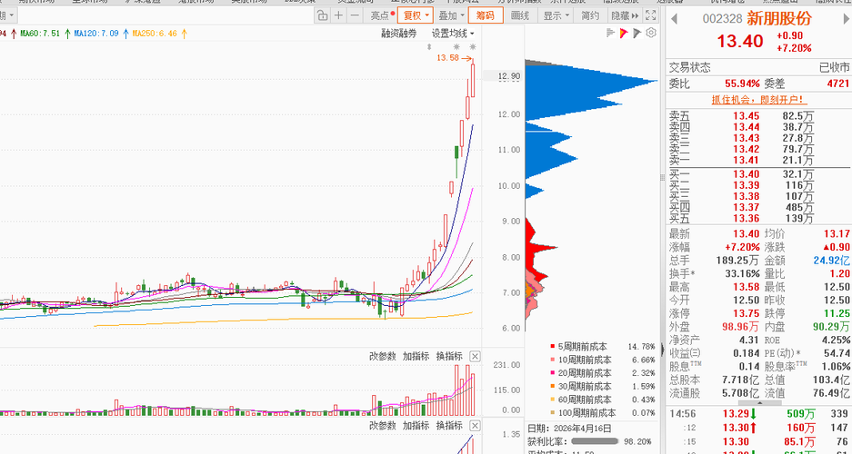Open 叠加 overlay dropdown

451,15
